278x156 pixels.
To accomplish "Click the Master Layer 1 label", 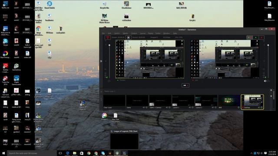I will coord(110,91).
